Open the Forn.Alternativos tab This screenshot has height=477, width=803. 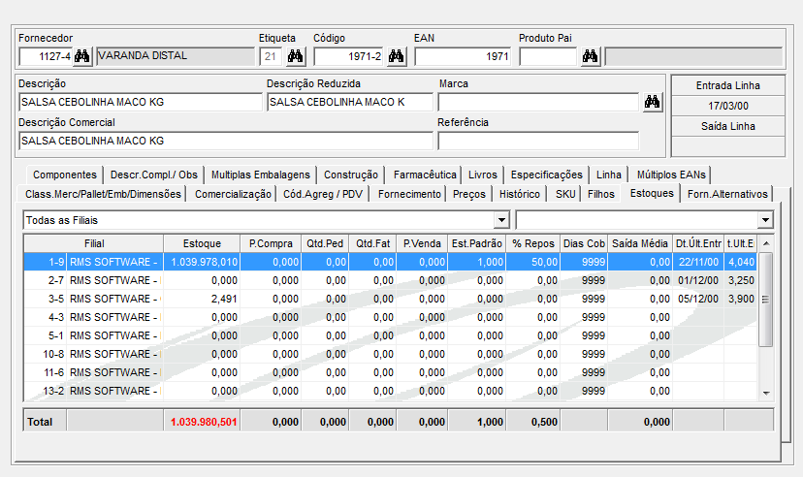(727, 194)
